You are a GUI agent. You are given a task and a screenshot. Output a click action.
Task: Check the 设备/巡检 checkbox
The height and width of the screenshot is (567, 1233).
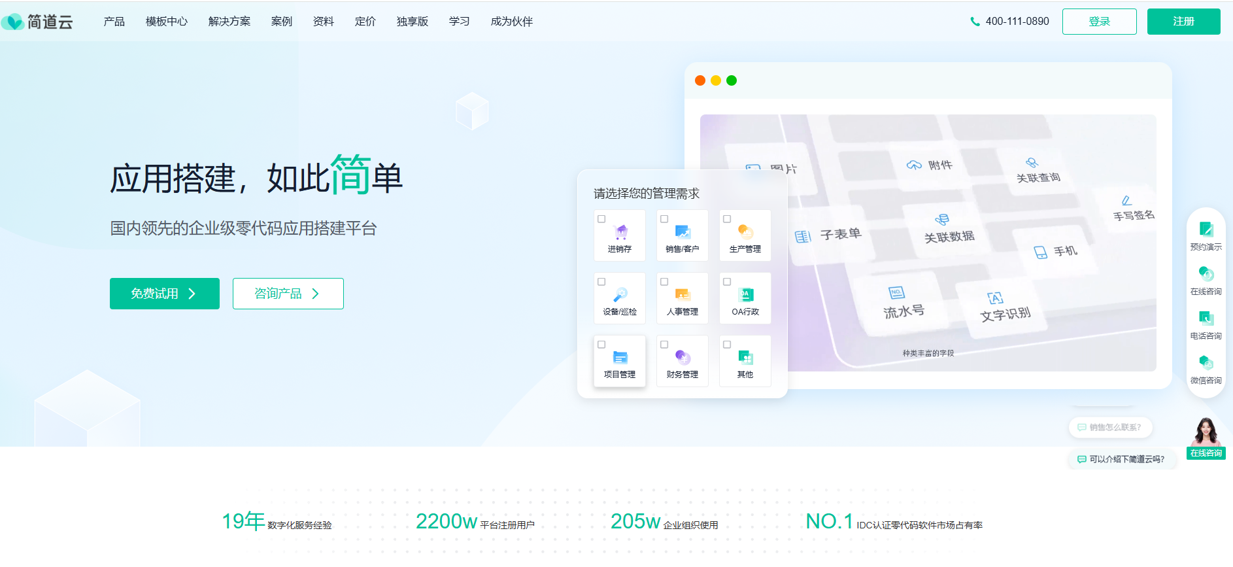click(601, 282)
